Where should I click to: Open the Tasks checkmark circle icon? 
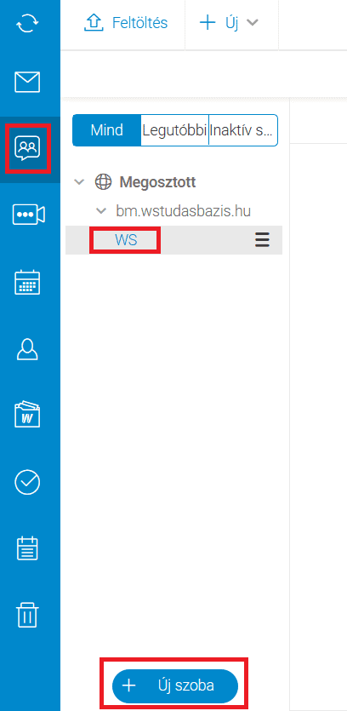(27, 482)
